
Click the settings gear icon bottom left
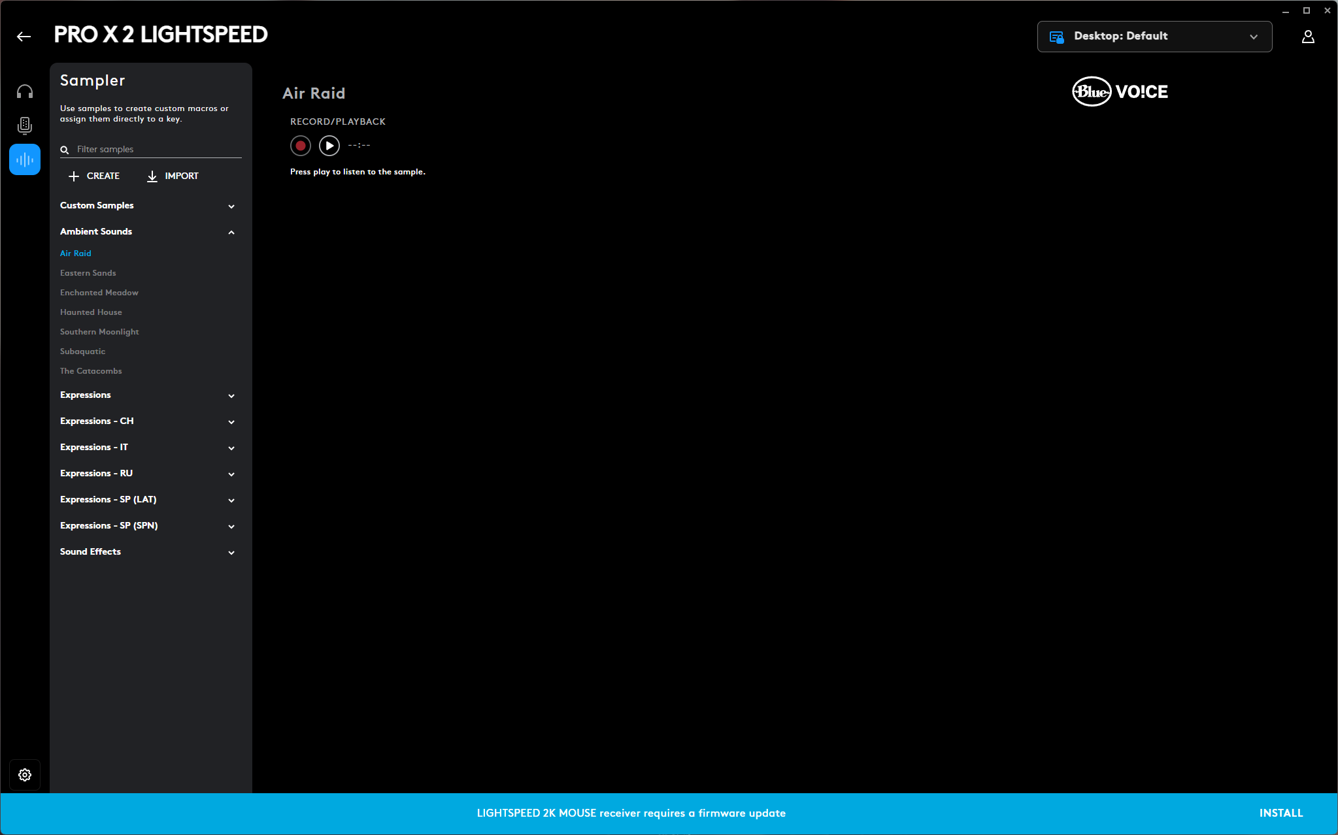tap(25, 776)
